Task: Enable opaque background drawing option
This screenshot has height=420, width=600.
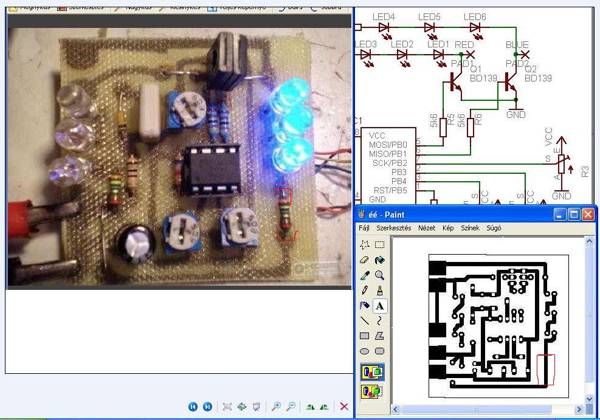Action: [372, 372]
